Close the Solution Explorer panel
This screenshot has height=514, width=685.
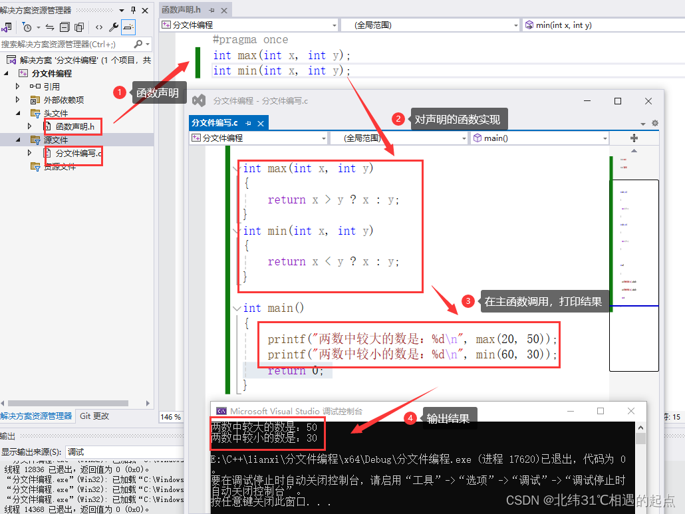(145, 10)
